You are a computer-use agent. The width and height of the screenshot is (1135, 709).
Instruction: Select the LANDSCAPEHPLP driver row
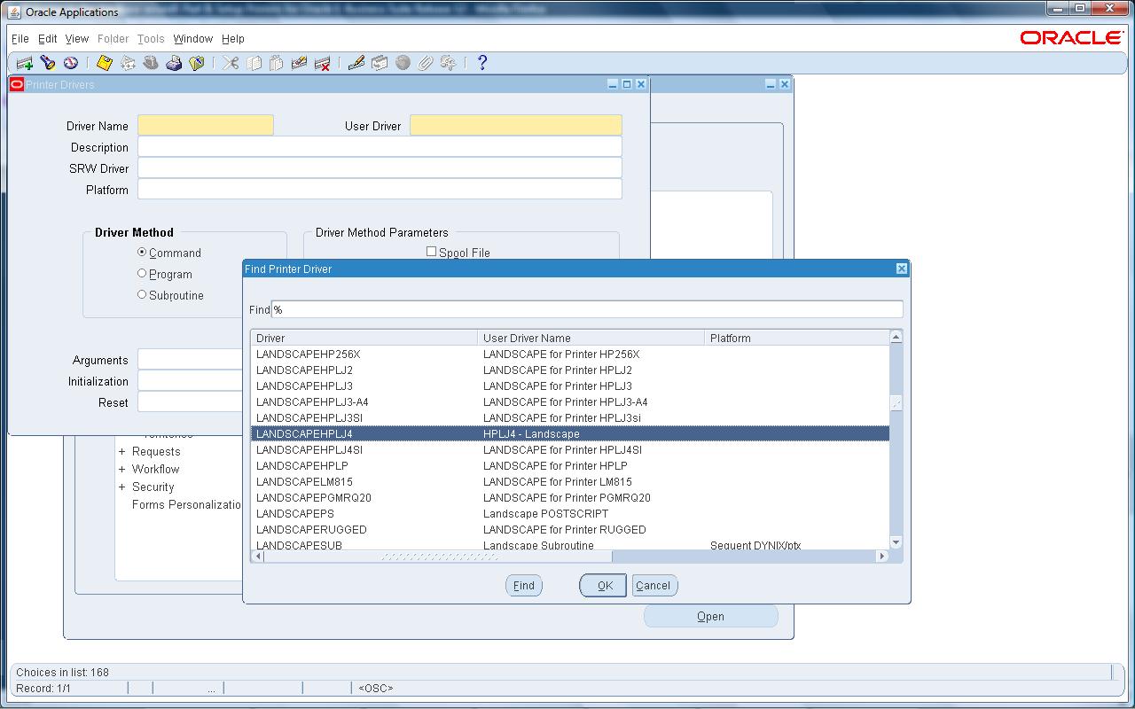click(x=571, y=466)
